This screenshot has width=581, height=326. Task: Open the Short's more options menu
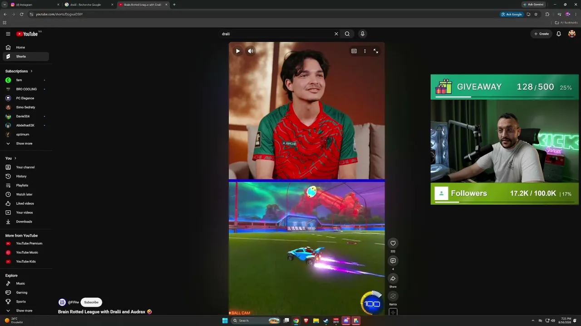click(x=364, y=51)
